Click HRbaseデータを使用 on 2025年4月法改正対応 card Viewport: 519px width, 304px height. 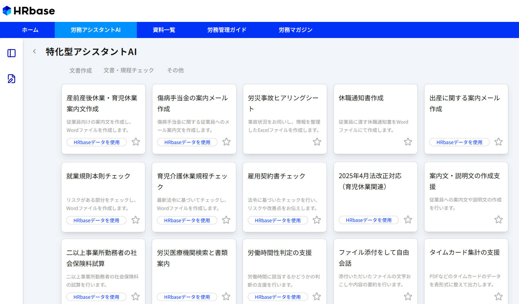click(x=368, y=220)
